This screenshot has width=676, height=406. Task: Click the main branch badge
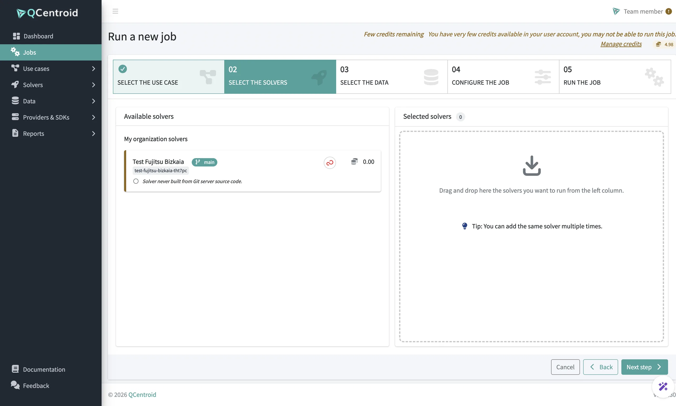click(x=204, y=162)
